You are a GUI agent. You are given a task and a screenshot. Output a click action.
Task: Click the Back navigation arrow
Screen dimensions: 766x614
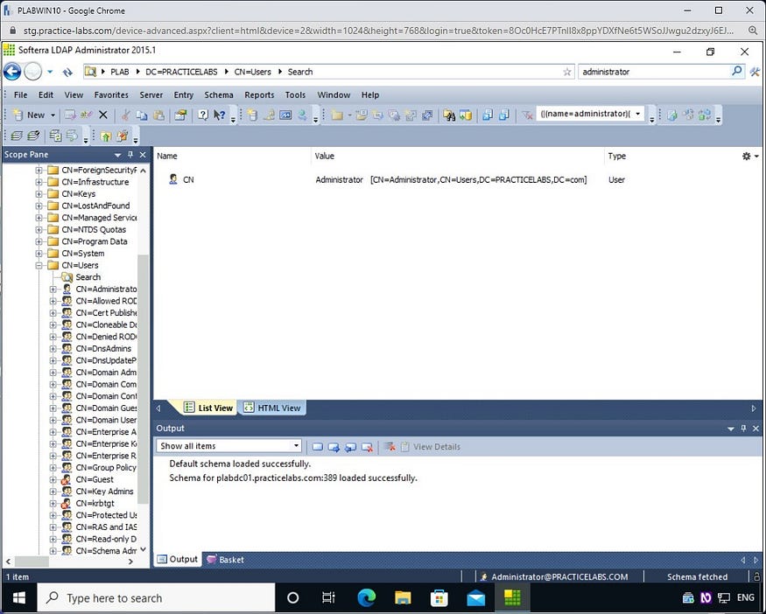(x=12, y=72)
